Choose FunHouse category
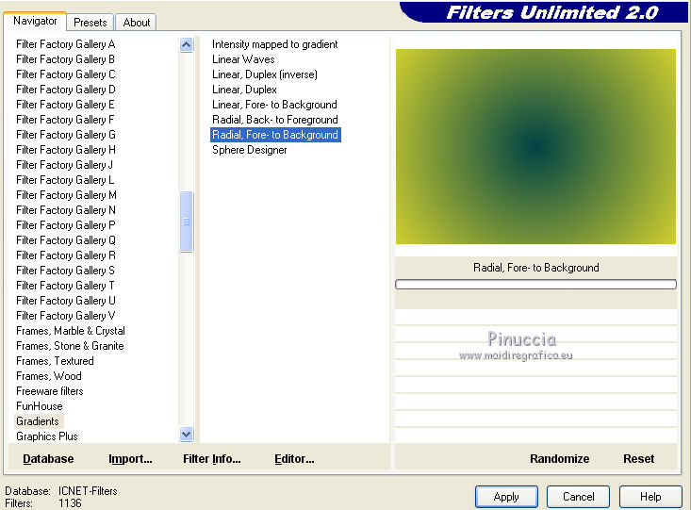 pyautogui.click(x=40, y=406)
